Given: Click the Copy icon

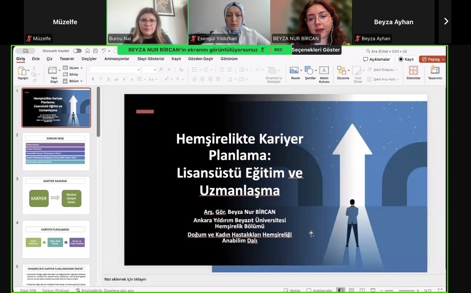Looking at the screenshot, I should pyautogui.click(x=34, y=74).
